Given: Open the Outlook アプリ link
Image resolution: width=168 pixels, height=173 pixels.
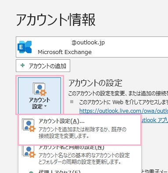Looking at the screenshot, I should click(155, 120).
